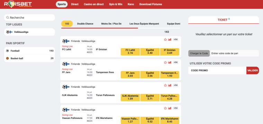The height and width of the screenshot is (124, 263).
Task: Open statistics for FF Jaro match
Action: (x=170, y=62)
